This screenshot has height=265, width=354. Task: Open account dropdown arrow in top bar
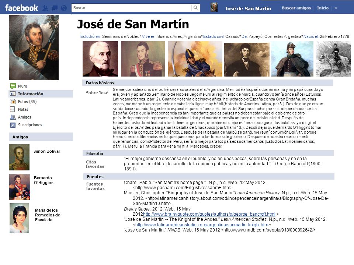click(336, 8)
